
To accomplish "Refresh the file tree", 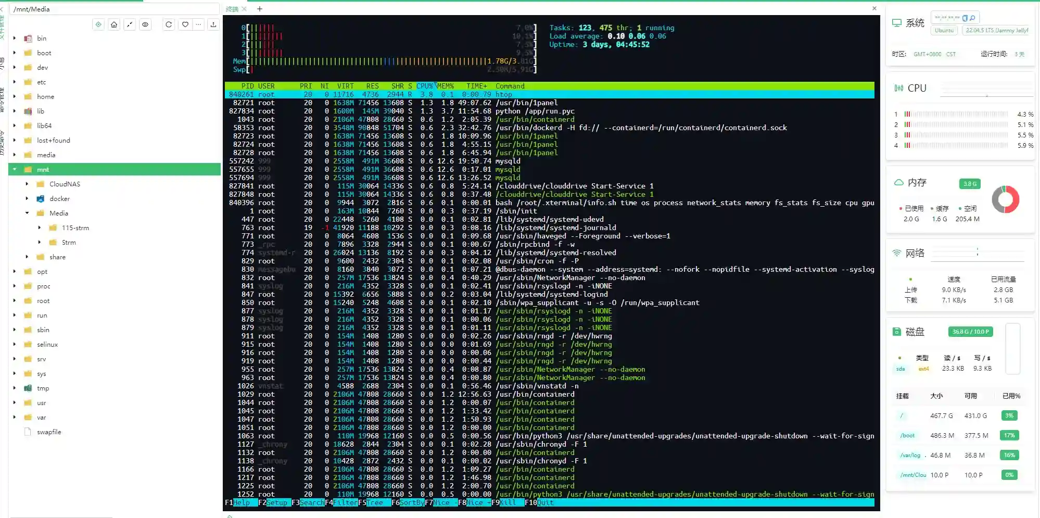I will tap(168, 24).
